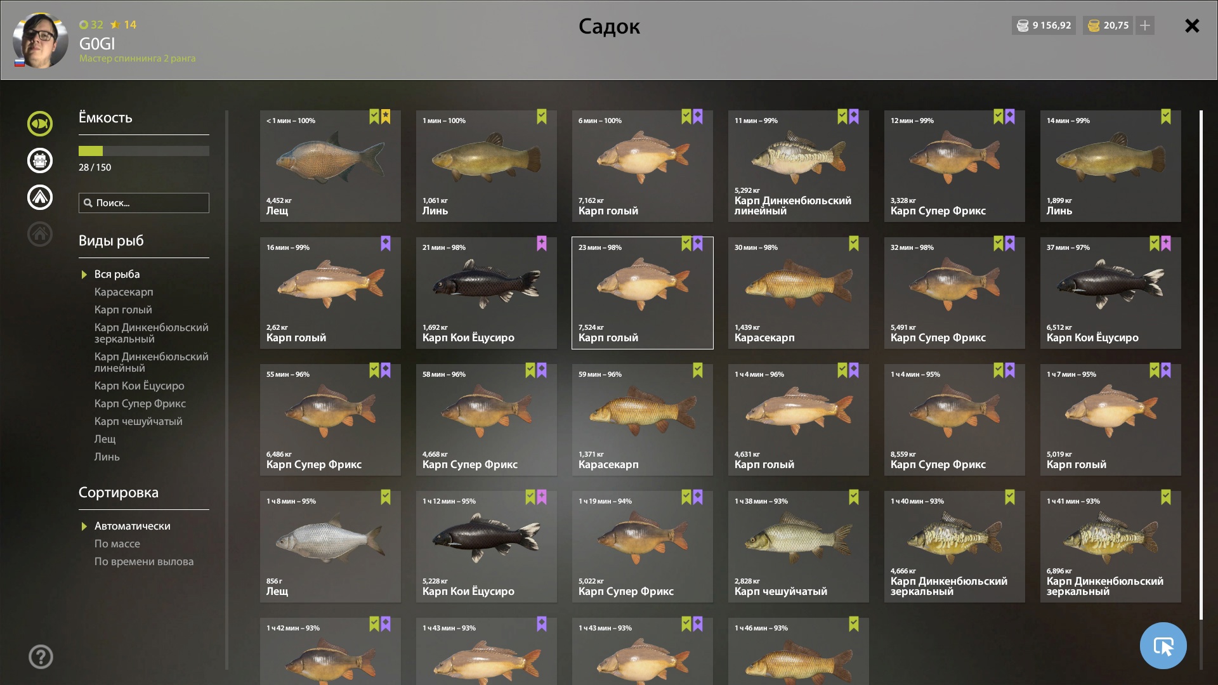Open the backpack inventory sidebar icon
This screenshot has width=1218, height=685.
[x=39, y=160]
